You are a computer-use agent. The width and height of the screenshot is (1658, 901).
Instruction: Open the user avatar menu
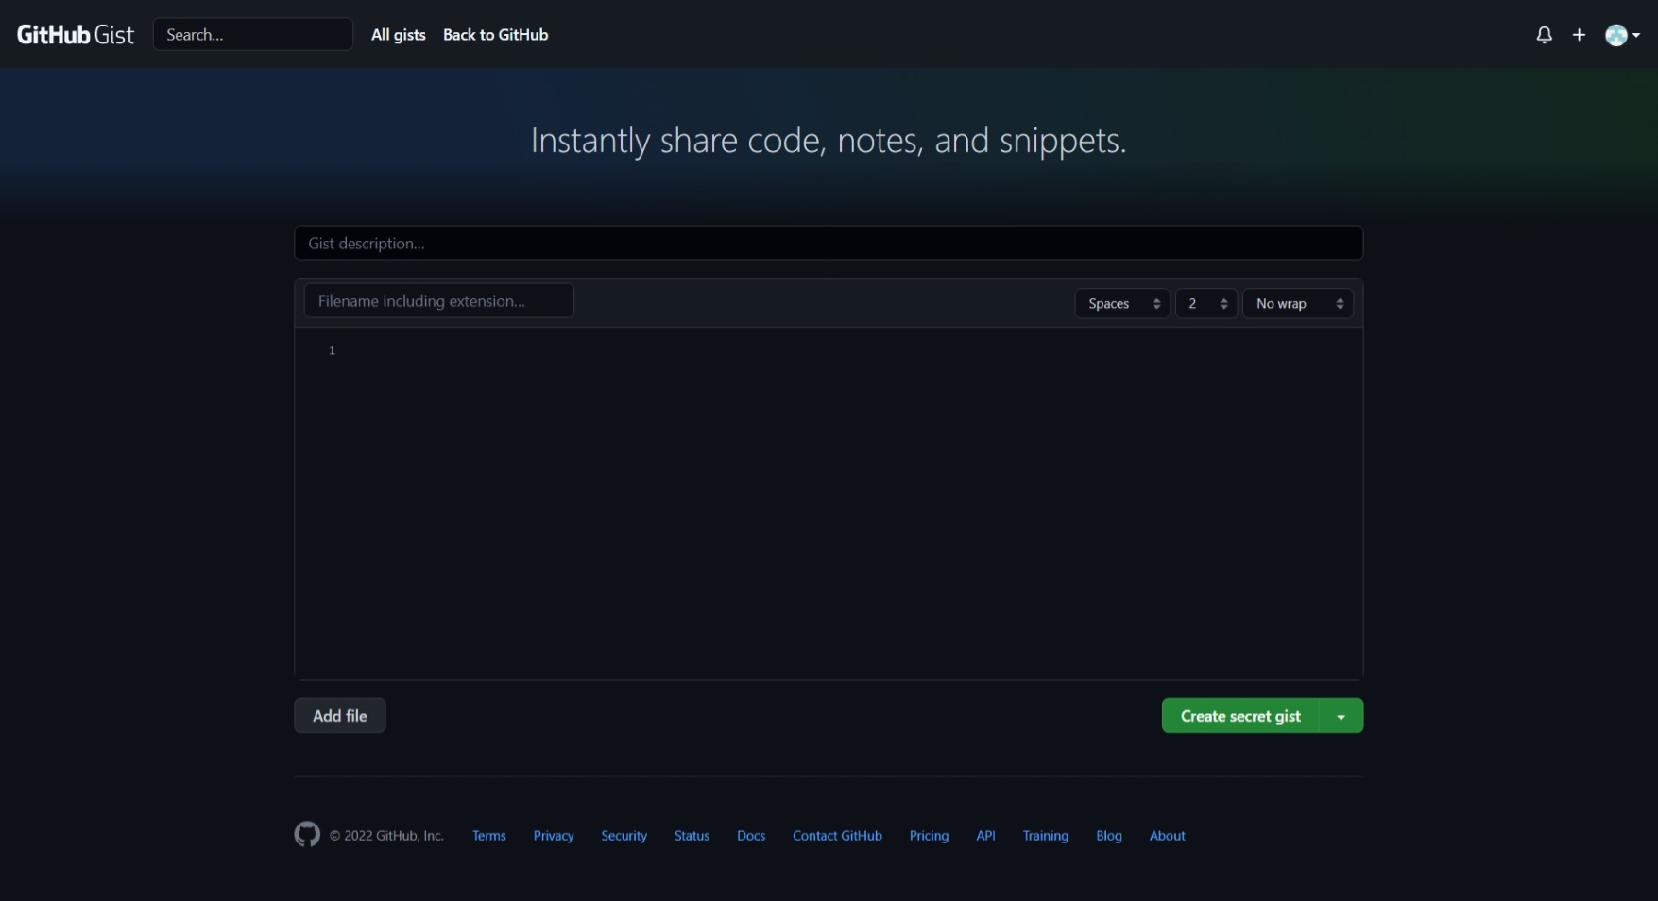coord(1622,35)
